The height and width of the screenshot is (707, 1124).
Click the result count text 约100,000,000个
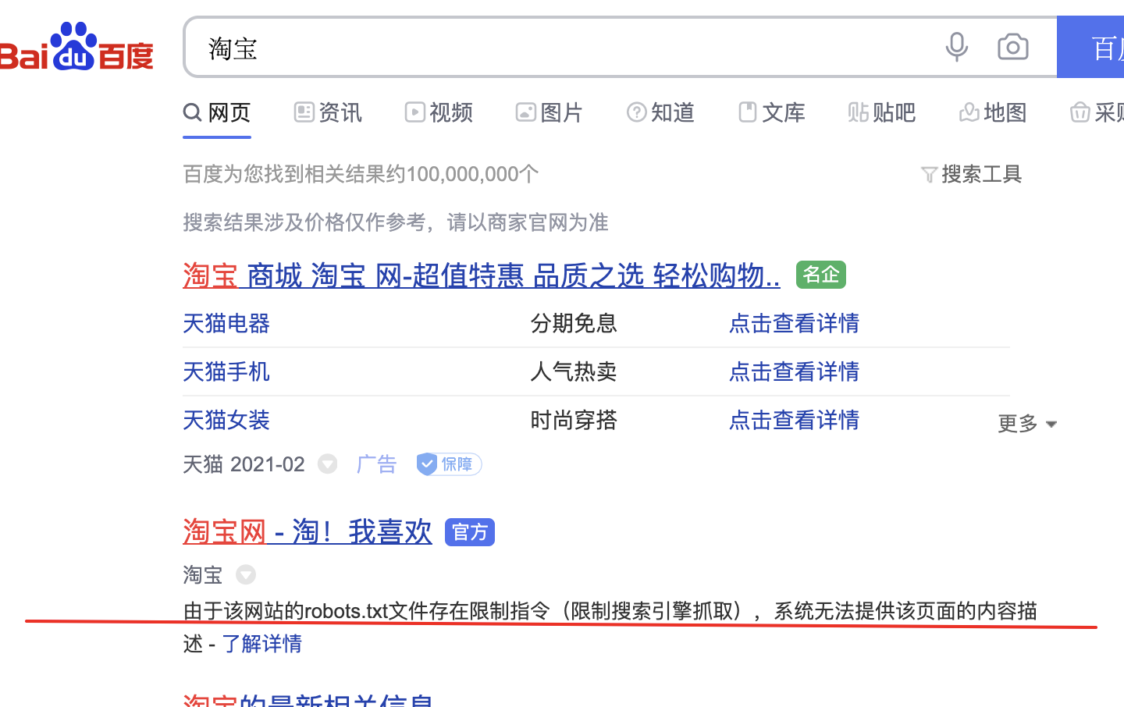point(462,174)
